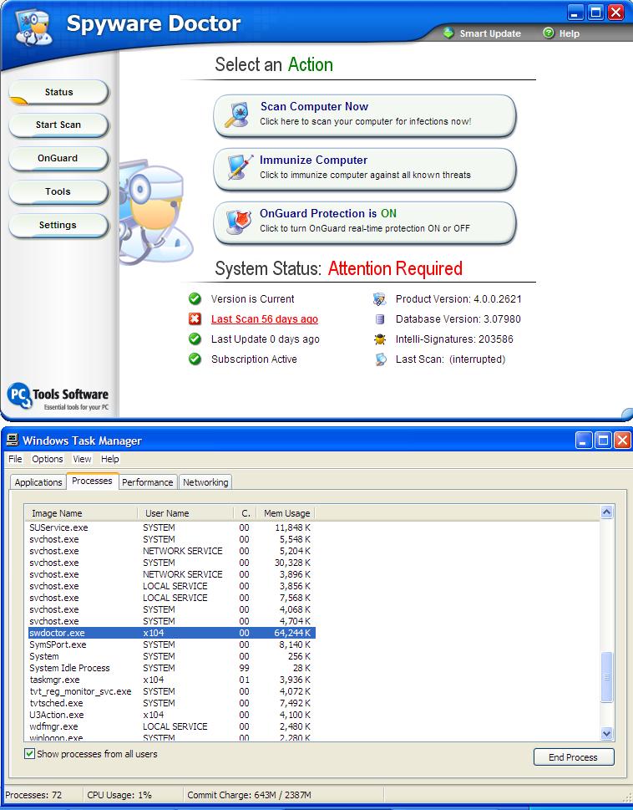The image size is (633, 810).
Task: Click green check beside Version is Current
Action: [195, 298]
